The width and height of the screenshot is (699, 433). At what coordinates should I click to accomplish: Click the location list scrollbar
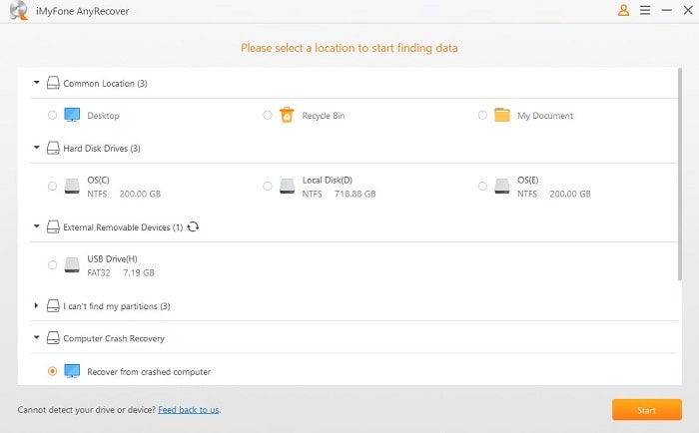coord(679,175)
